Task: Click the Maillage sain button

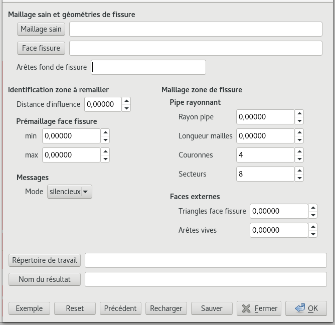Action: tap(41, 29)
